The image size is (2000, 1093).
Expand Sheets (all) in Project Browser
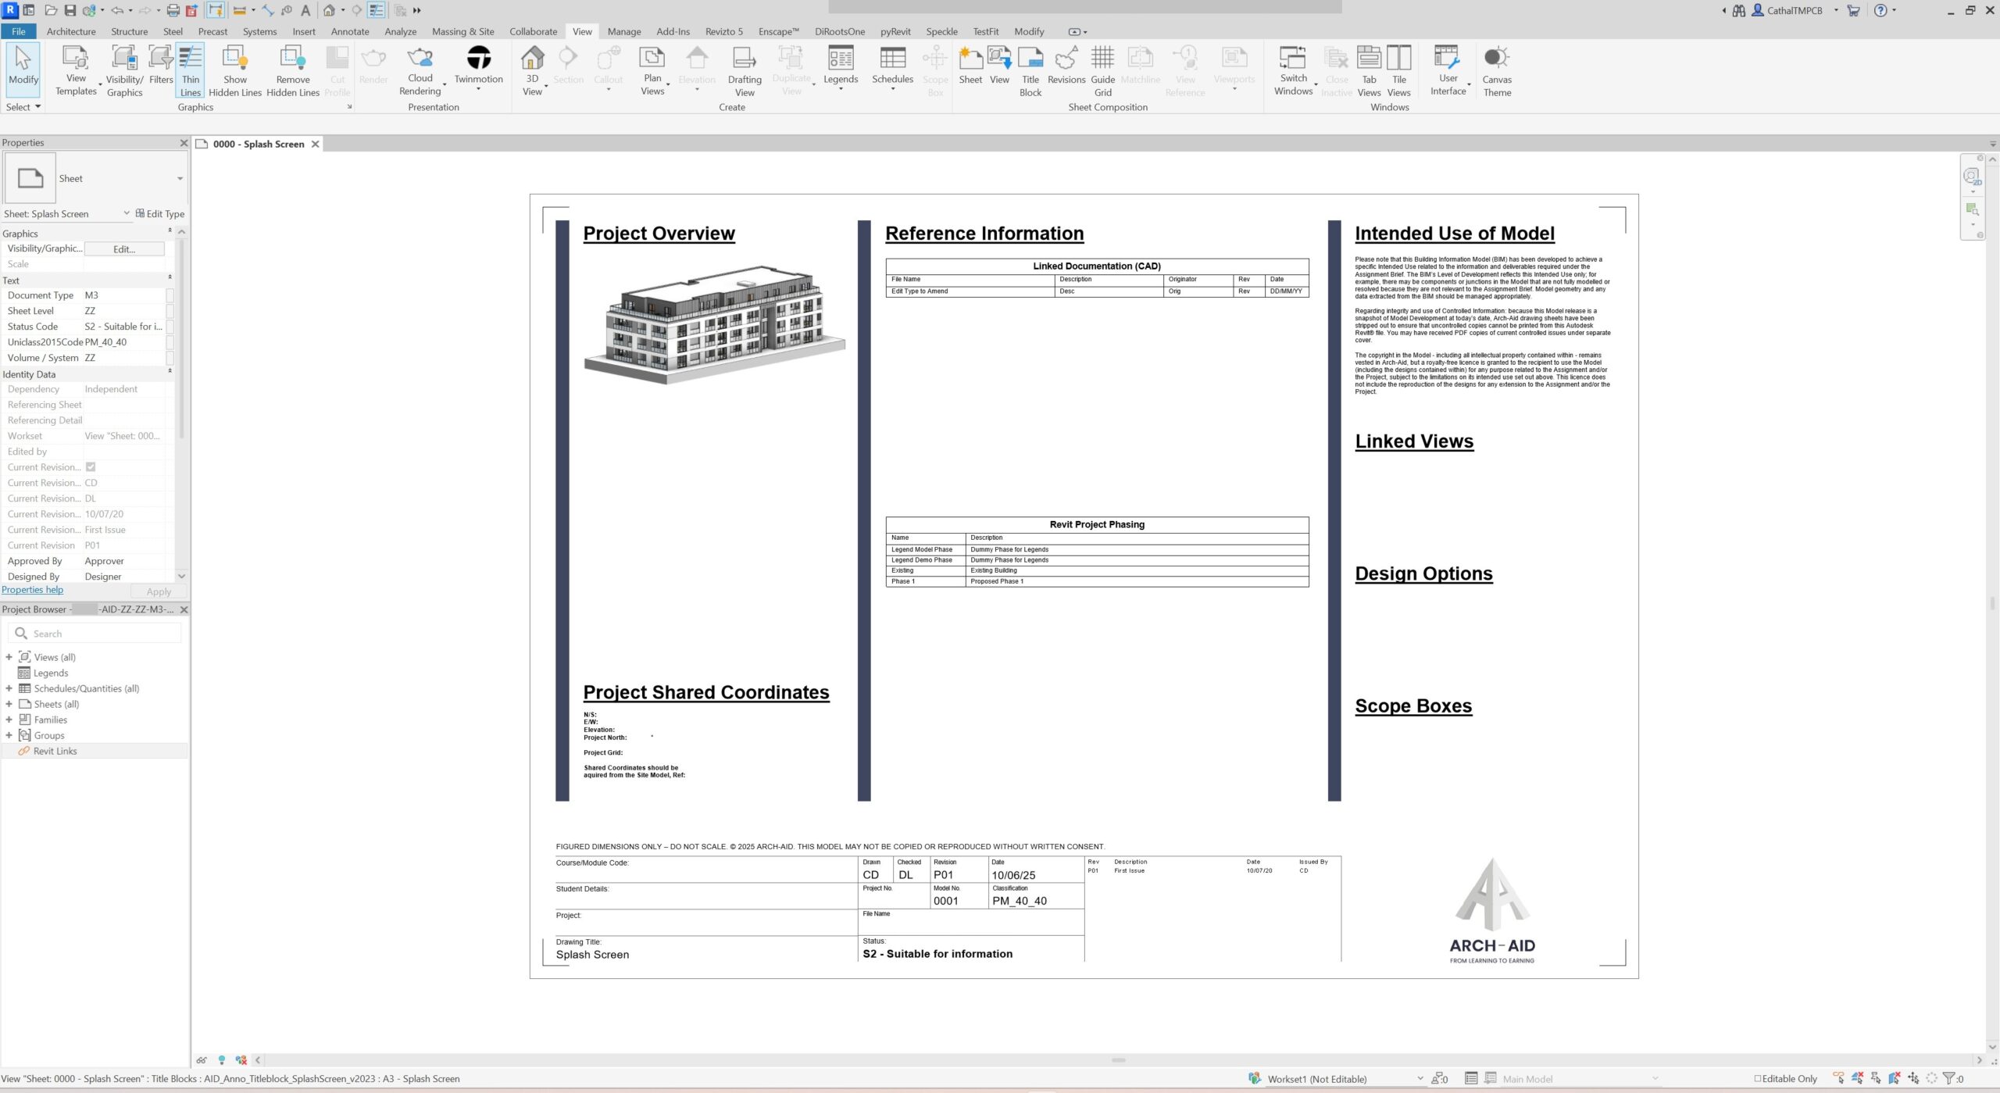point(9,703)
